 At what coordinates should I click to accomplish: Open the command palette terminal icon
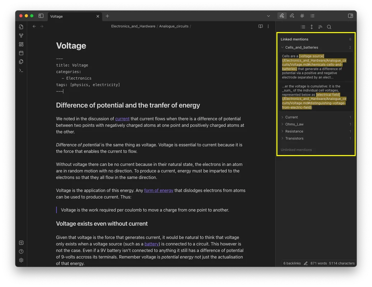point(21,70)
